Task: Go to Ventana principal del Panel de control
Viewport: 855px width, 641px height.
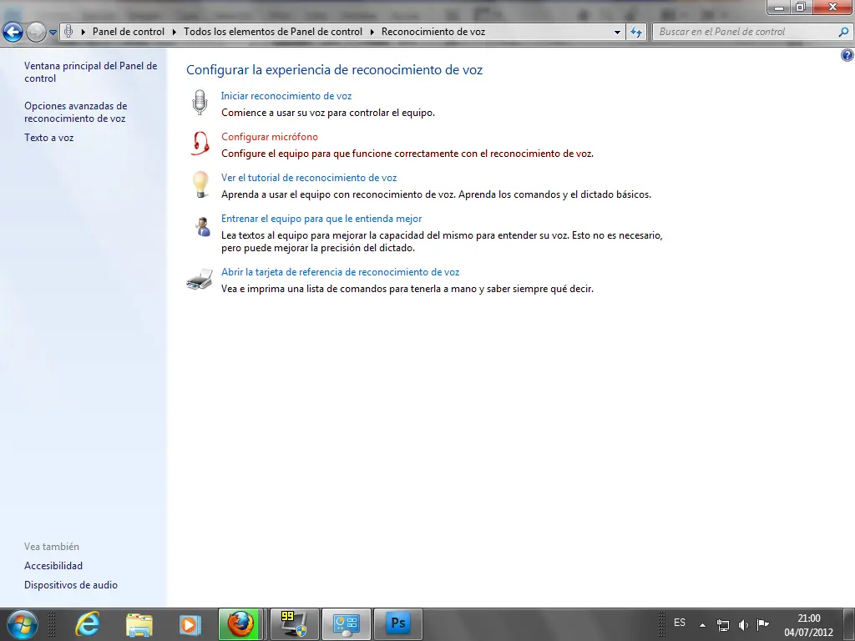Action: pos(90,72)
